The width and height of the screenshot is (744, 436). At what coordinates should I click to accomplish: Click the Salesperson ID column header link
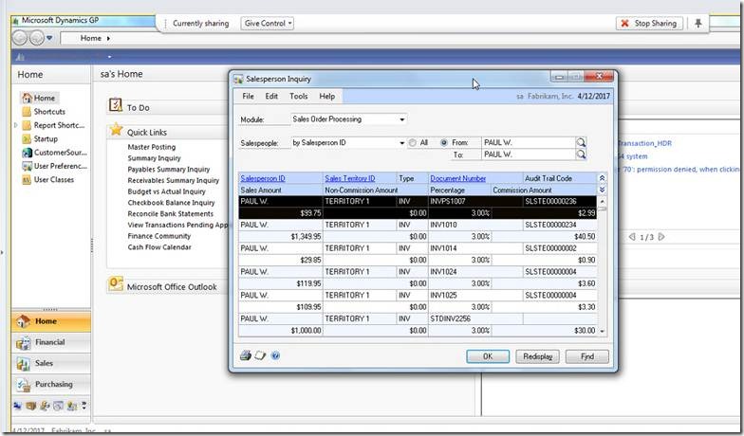263,178
